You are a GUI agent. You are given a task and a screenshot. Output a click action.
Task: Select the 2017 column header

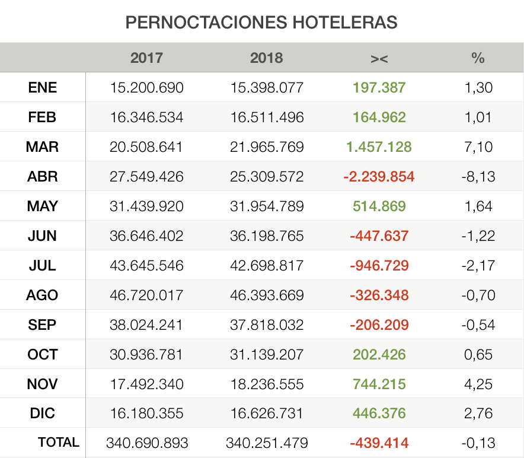[x=146, y=58]
